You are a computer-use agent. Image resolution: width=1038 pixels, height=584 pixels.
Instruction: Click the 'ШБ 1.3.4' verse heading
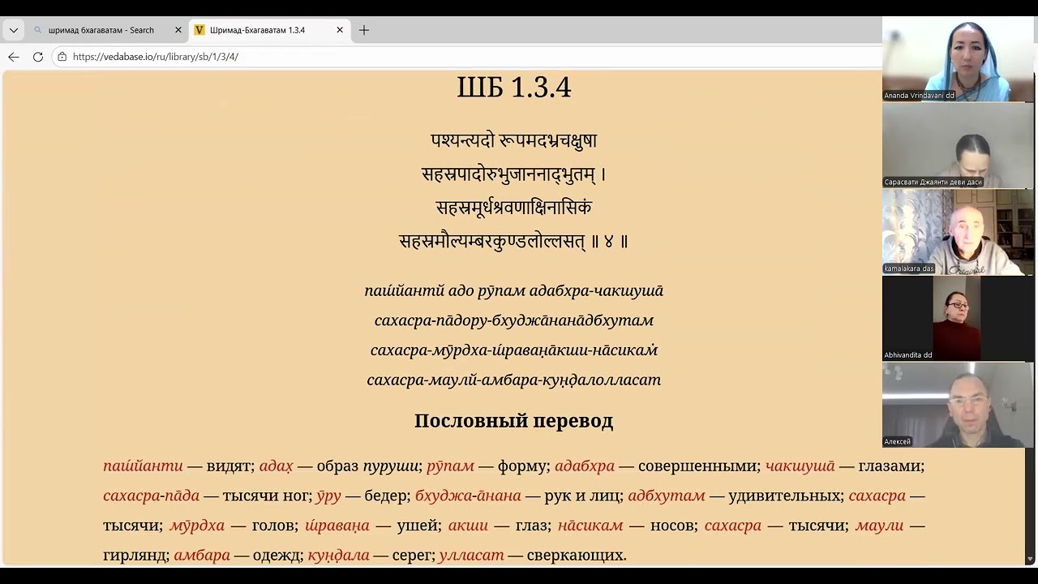coord(514,87)
